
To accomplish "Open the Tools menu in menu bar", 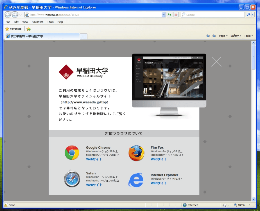I will click(50, 22).
